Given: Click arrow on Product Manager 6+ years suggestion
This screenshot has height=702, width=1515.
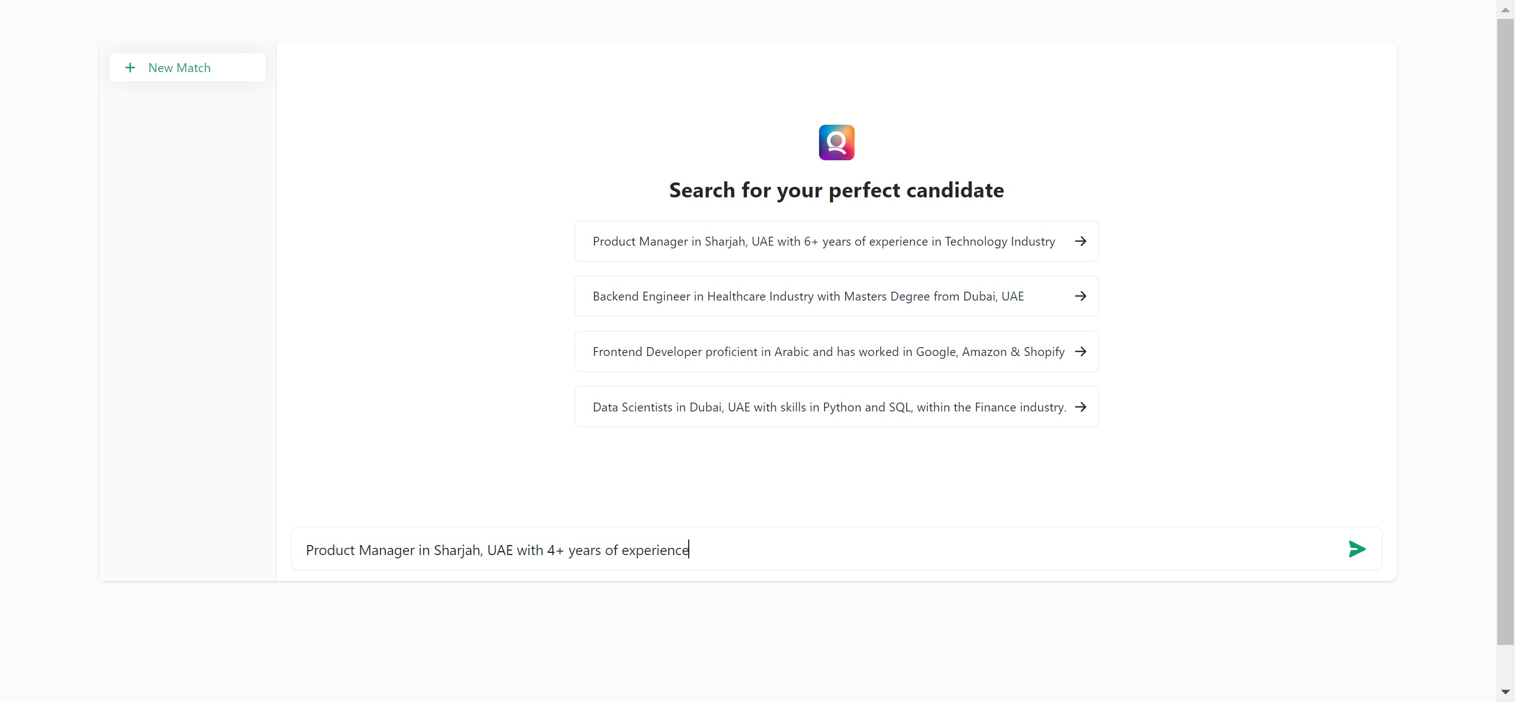Looking at the screenshot, I should pos(1080,241).
